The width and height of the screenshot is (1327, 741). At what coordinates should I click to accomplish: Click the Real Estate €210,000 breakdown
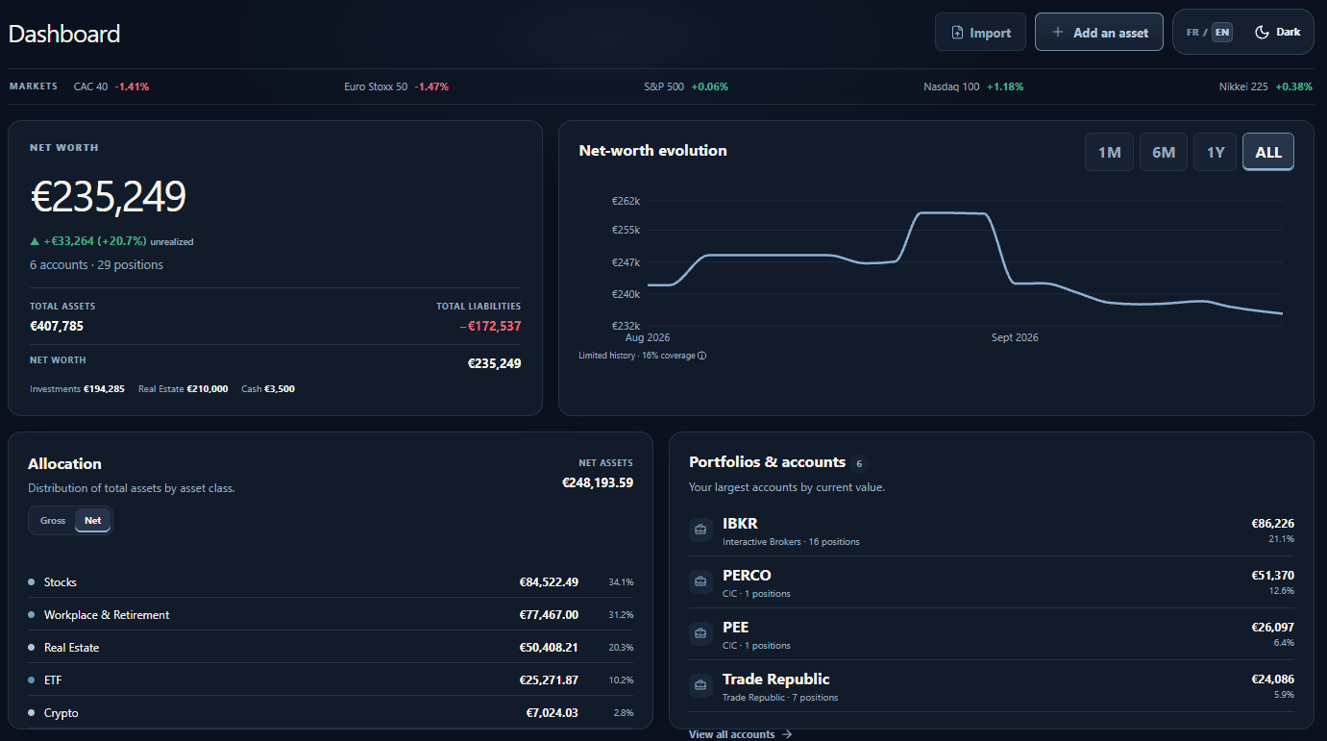(184, 389)
